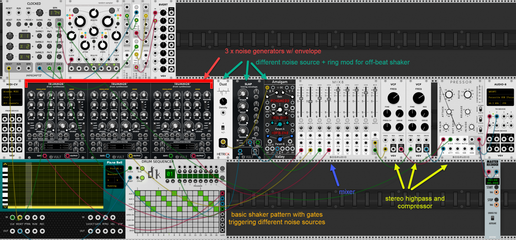Click the BPM knob on Clocked
516x240 pixels.
point(40,12)
